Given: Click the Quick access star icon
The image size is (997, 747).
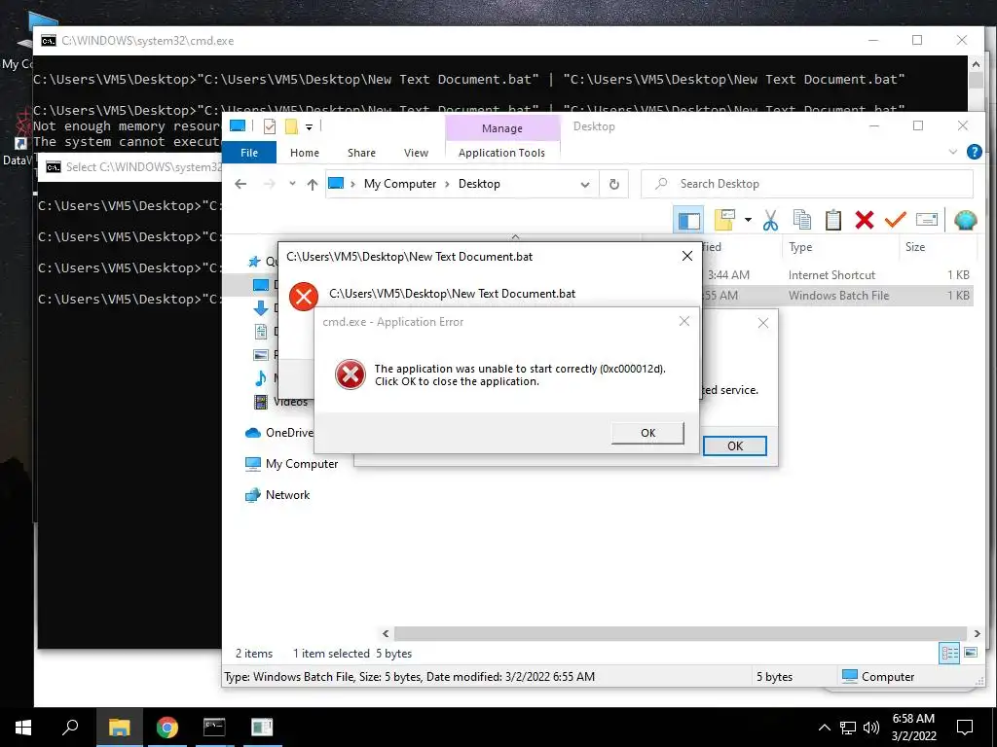Looking at the screenshot, I should (254, 261).
